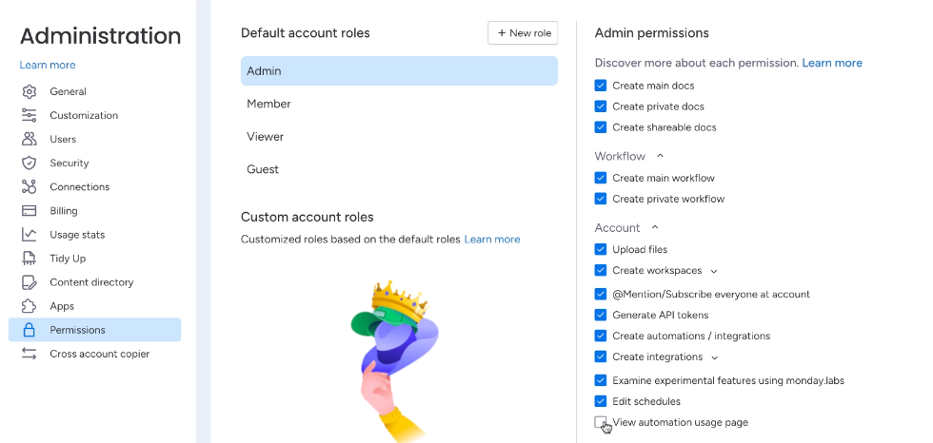Select the Member role
Screen dimensions: 933x443
pyautogui.click(x=399, y=104)
